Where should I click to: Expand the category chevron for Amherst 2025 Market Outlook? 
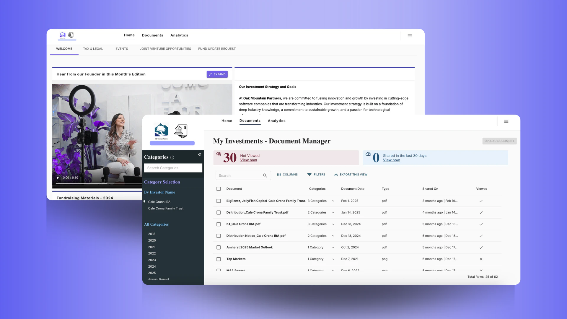click(x=333, y=248)
